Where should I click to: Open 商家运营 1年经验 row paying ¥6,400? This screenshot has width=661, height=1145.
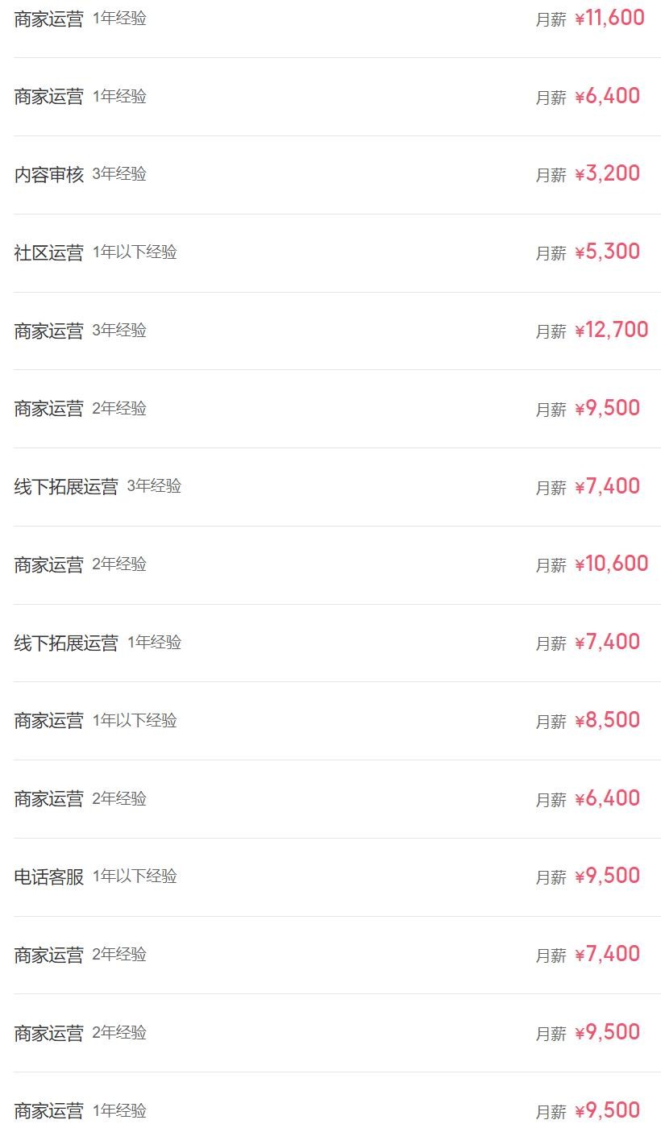pos(49,97)
